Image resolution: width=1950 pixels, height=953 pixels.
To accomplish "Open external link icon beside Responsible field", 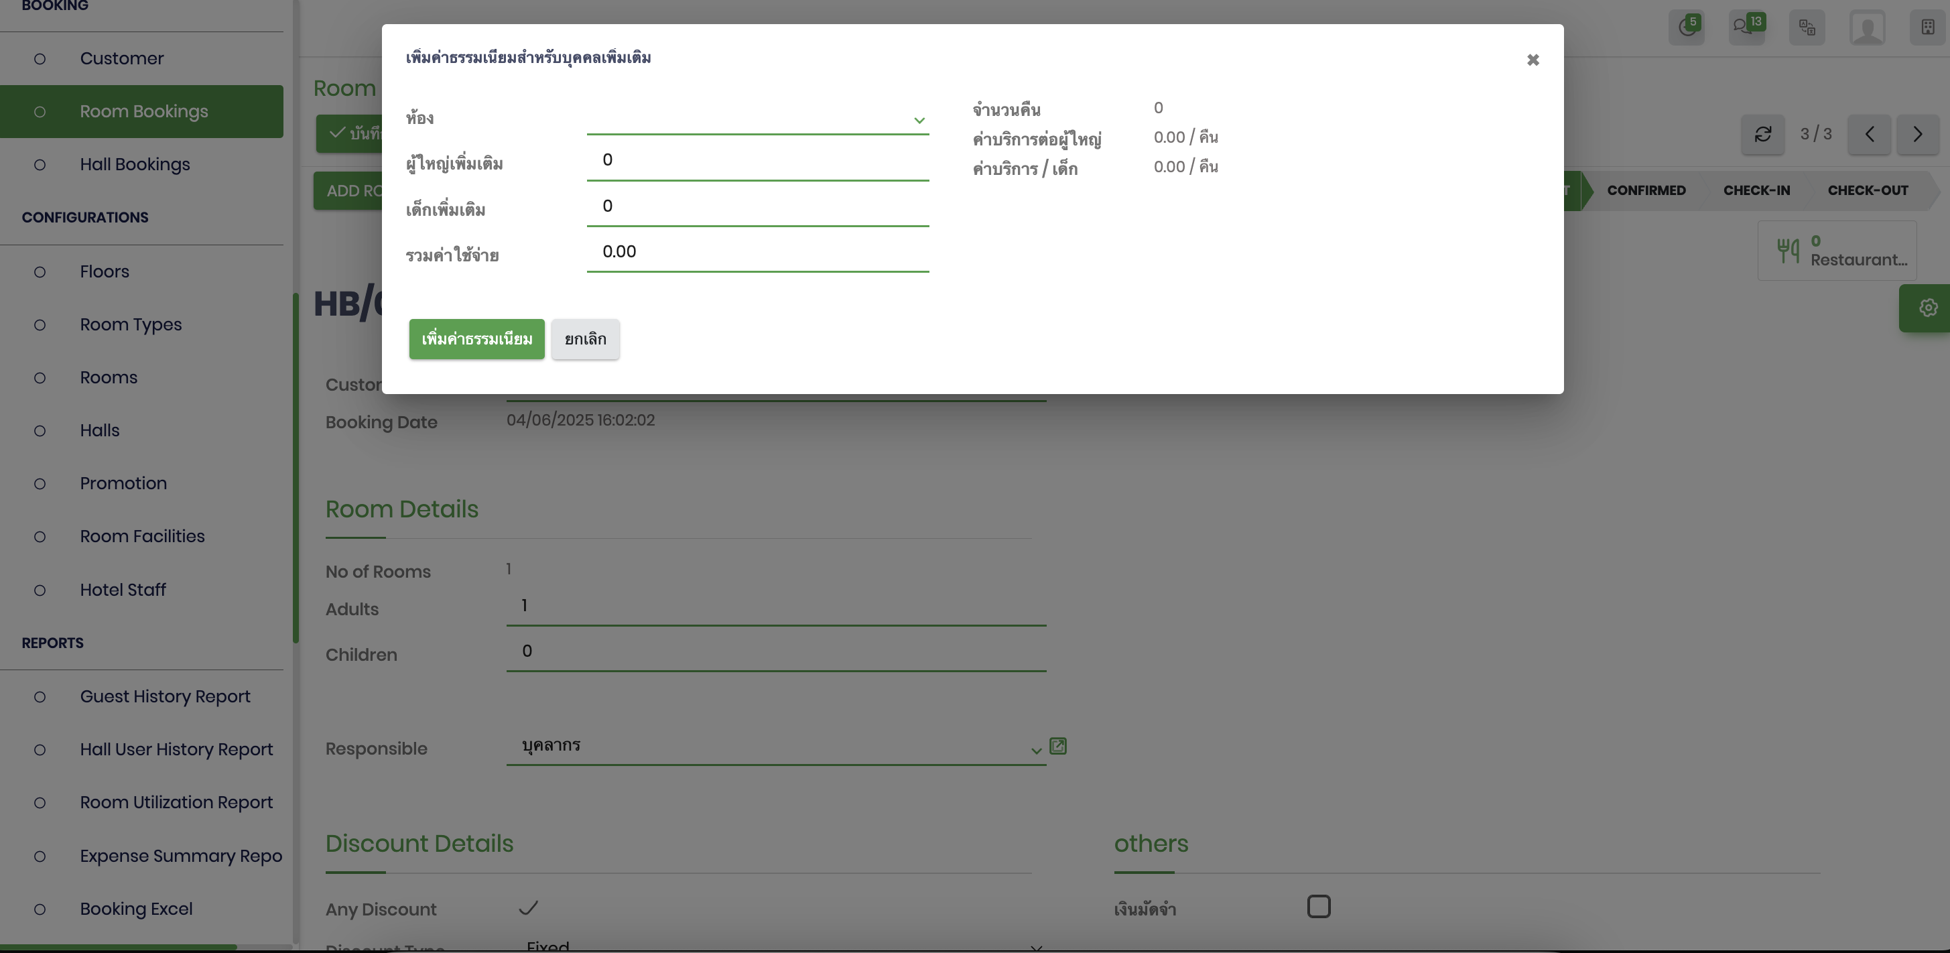I will pyautogui.click(x=1057, y=747).
